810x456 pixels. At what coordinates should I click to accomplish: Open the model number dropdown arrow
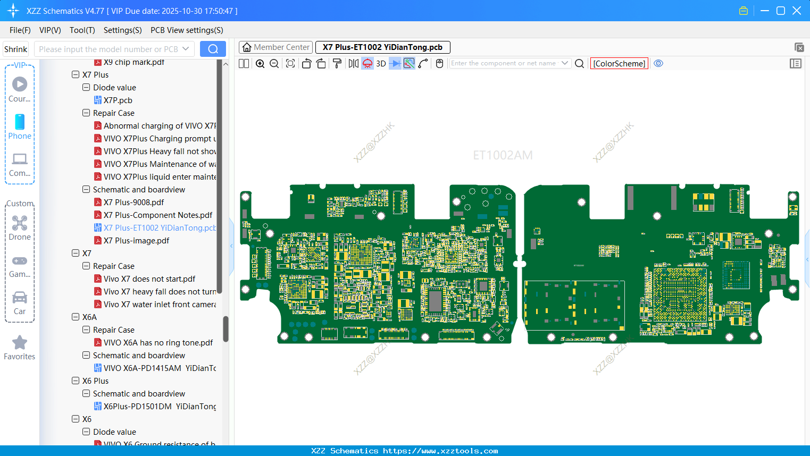point(186,49)
